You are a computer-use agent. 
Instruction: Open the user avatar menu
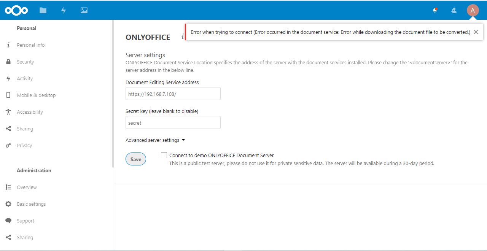tap(473, 10)
